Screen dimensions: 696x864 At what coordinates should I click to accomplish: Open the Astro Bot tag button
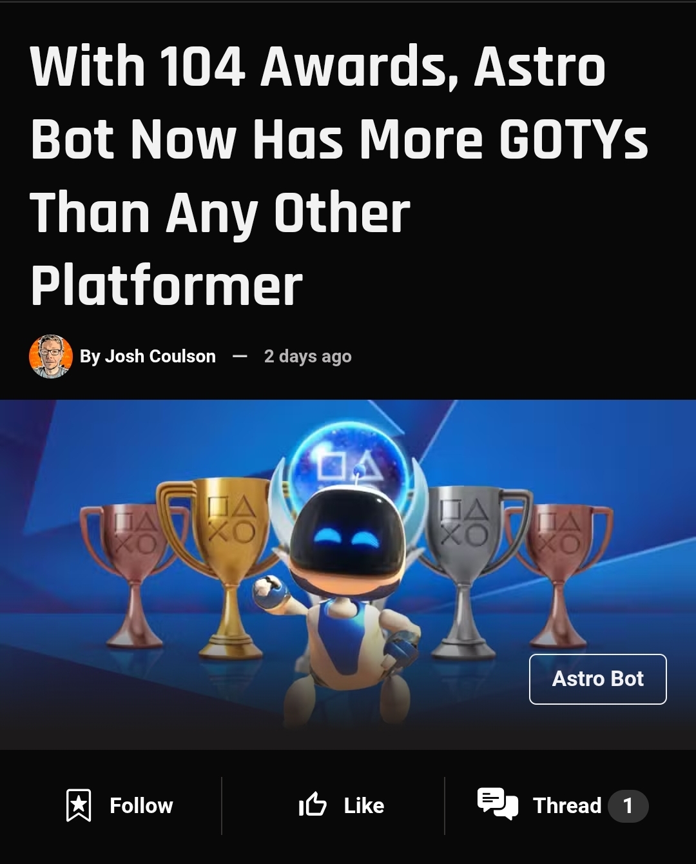coord(598,679)
